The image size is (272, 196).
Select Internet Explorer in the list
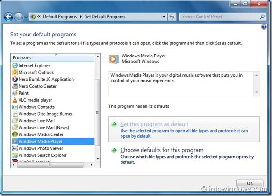click(34, 66)
